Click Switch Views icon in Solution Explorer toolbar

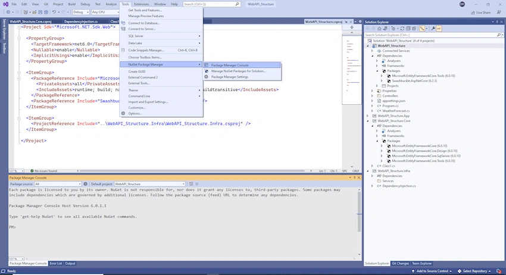point(385,29)
